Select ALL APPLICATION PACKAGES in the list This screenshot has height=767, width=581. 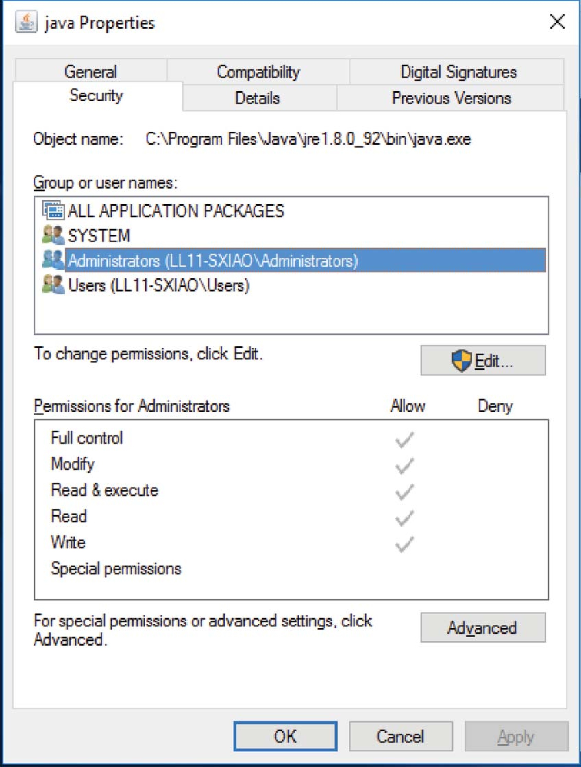(176, 211)
